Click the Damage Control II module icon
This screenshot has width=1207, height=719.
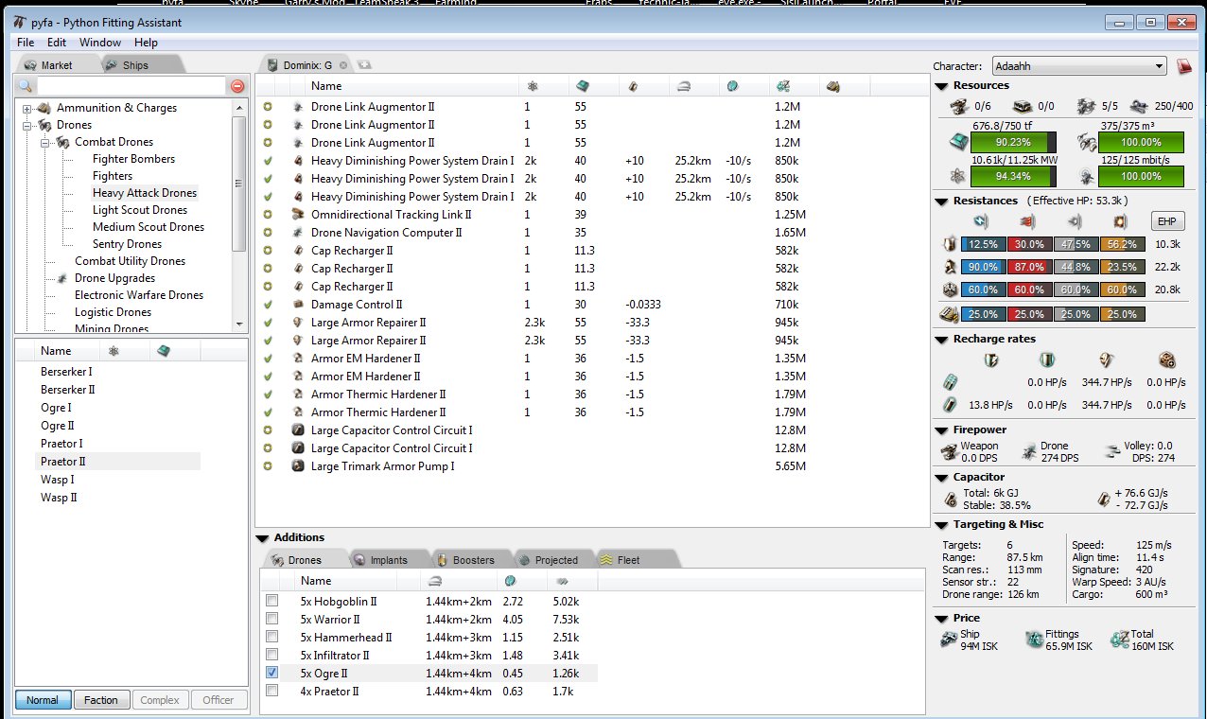point(298,305)
